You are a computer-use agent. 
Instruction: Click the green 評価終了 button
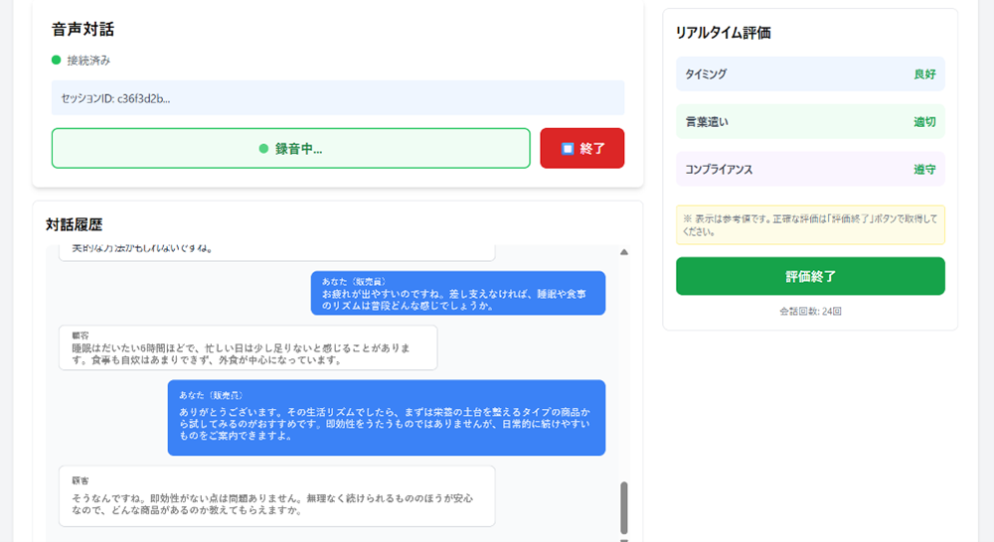click(x=810, y=276)
